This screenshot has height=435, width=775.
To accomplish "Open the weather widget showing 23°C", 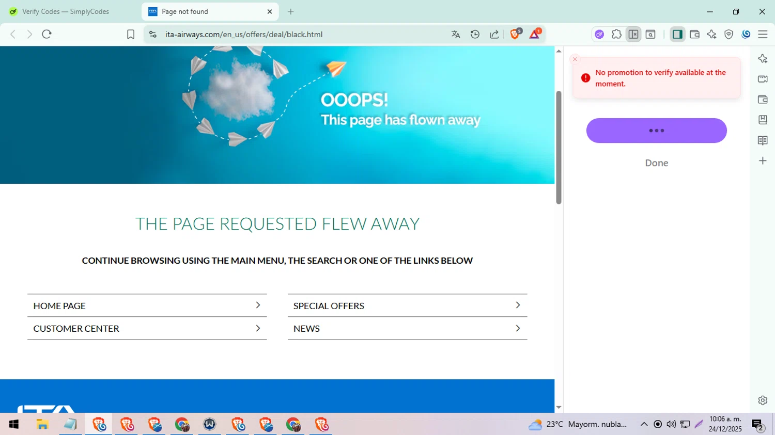I will (x=578, y=424).
